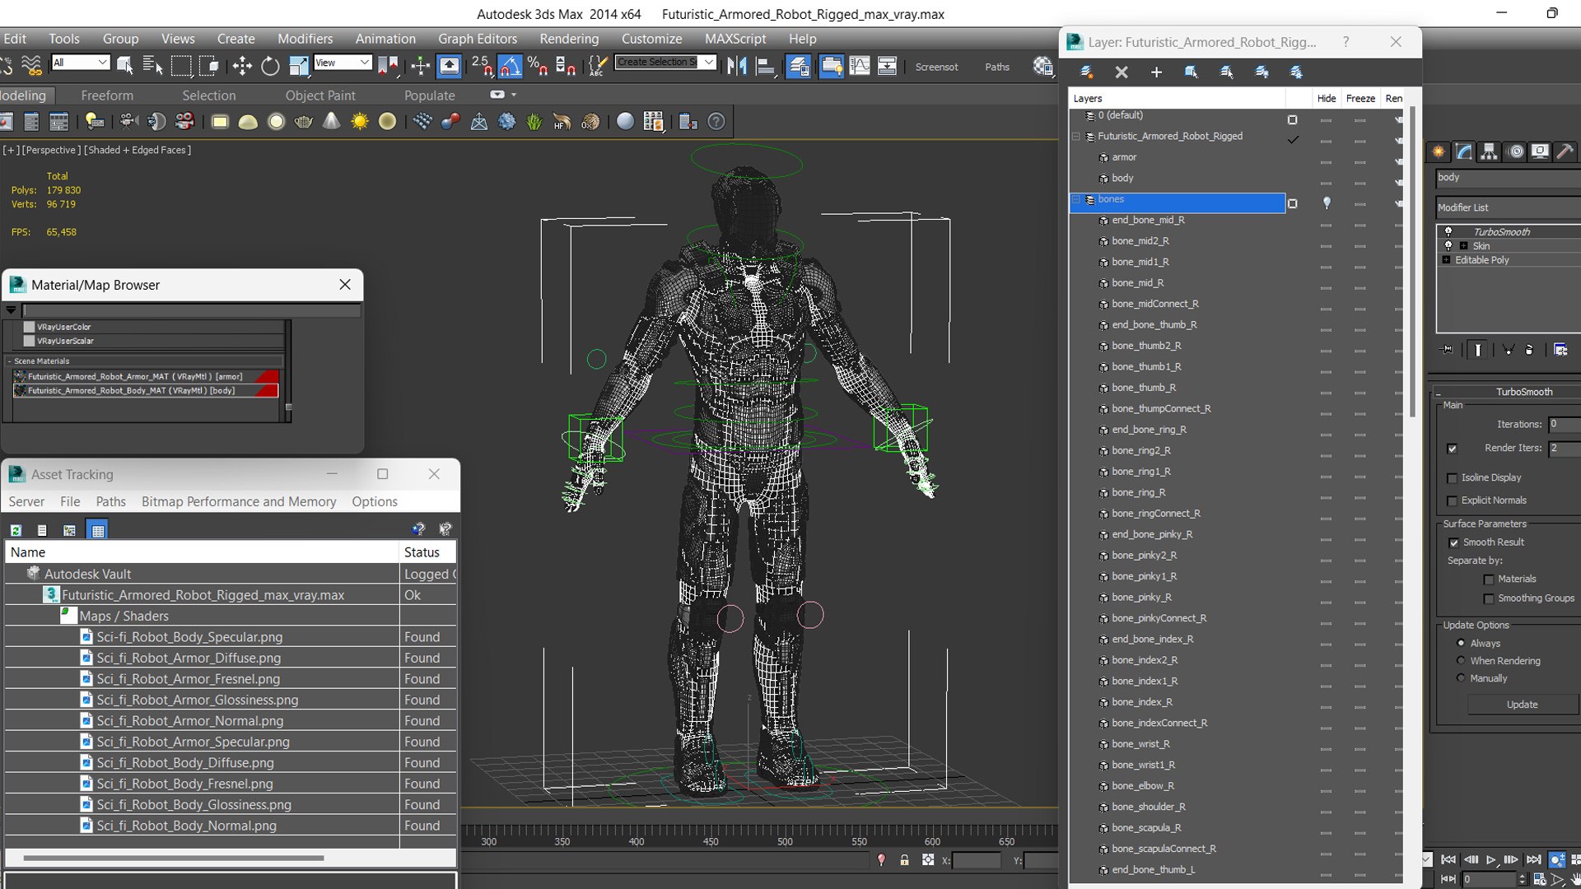Open Bitmap Performance and Memory menu
The height and width of the screenshot is (889, 1581).
(x=239, y=501)
